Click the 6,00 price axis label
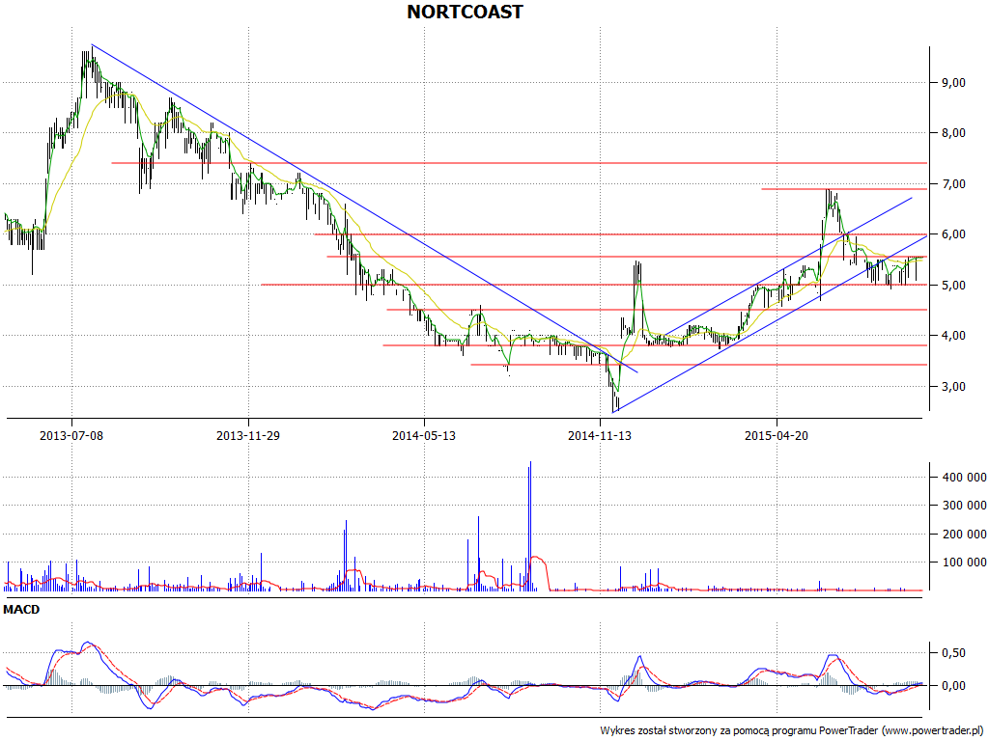989x741 pixels. coord(953,234)
